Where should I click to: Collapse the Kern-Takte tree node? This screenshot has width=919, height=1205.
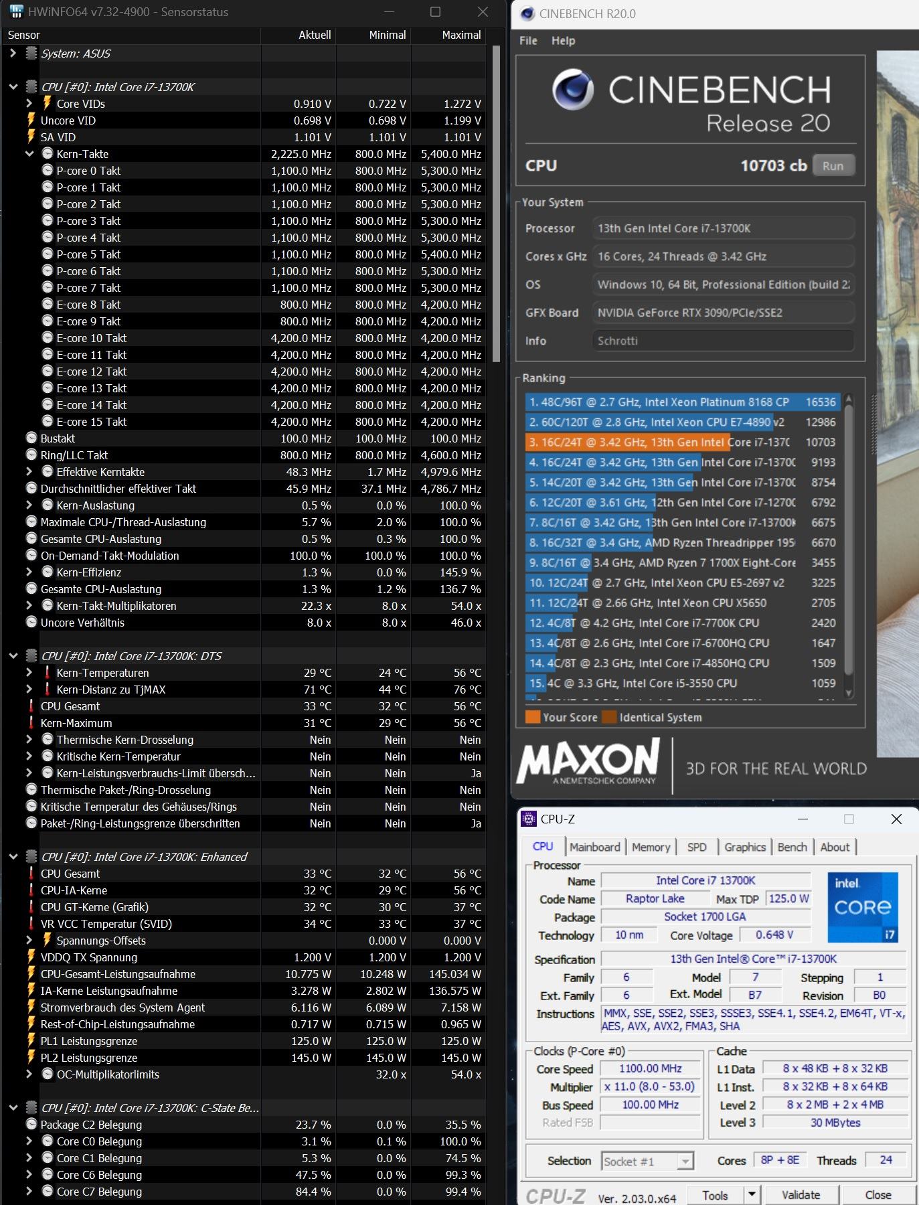click(29, 154)
